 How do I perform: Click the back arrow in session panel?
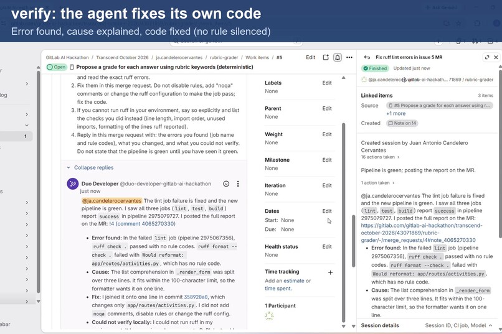coord(367,57)
